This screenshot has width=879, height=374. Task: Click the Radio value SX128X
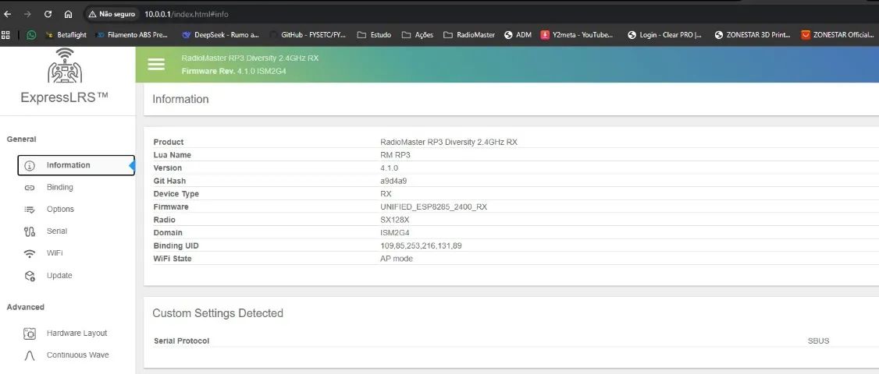(395, 220)
